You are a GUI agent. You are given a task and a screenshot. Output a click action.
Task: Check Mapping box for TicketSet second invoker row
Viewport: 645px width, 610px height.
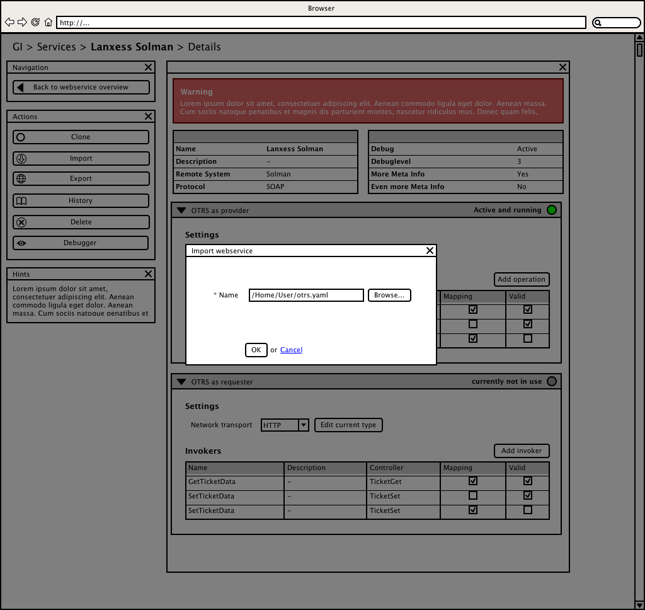click(x=473, y=495)
